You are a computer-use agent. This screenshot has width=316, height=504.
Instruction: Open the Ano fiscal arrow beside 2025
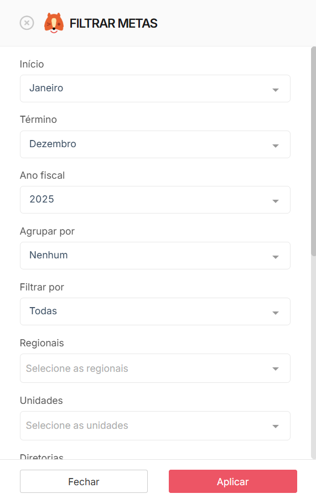point(276,201)
